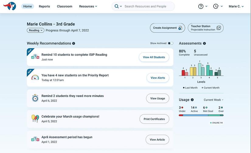The width and height of the screenshot is (251, 153).
Task: Click the Create Assignment document icon
Action: coord(180,28)
